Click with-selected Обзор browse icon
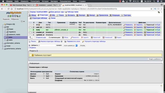 click(63, 37)
